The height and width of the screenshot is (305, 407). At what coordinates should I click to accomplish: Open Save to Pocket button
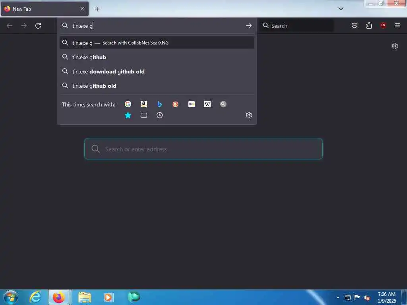(x=355, y=25)
